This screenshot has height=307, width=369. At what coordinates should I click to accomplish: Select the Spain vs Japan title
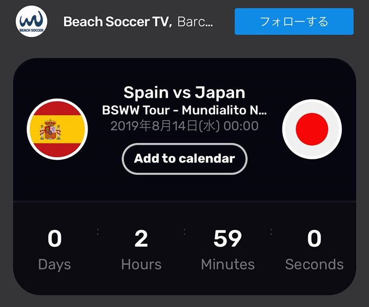point(184,93)
